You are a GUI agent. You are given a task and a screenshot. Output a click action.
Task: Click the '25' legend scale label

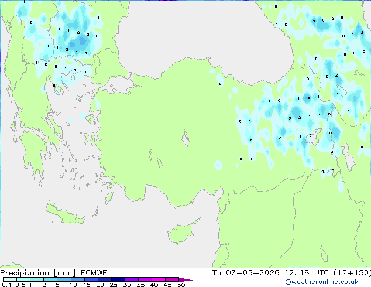114,285
